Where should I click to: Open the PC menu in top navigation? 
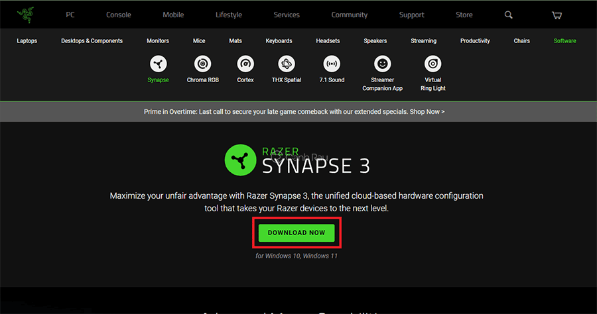70,15
